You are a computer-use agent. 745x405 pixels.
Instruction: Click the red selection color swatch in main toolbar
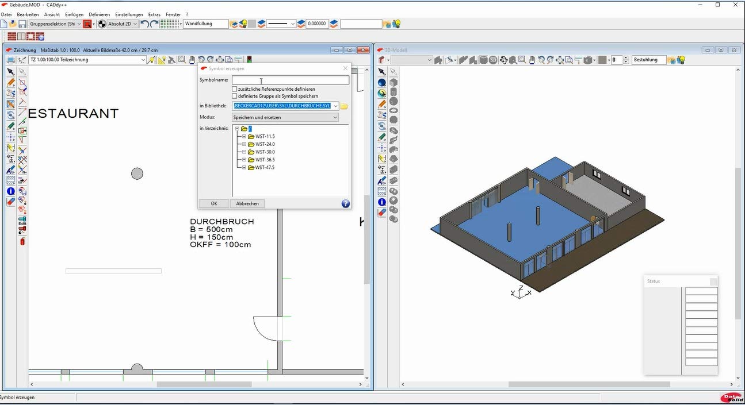click(x=87, y=24)
